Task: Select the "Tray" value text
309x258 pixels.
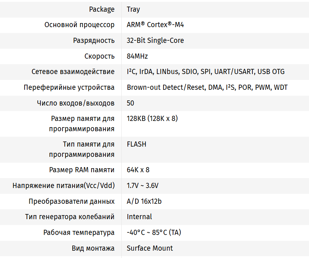Action: [133, 10]
